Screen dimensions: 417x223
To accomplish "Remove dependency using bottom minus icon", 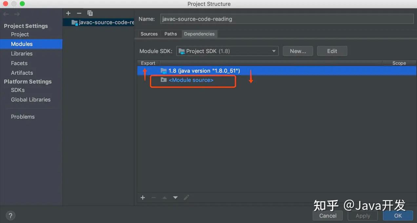I will 153,197.
